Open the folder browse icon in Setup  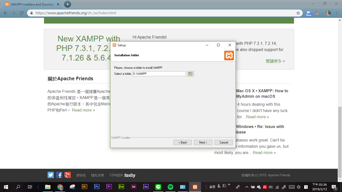coord(191,74)
